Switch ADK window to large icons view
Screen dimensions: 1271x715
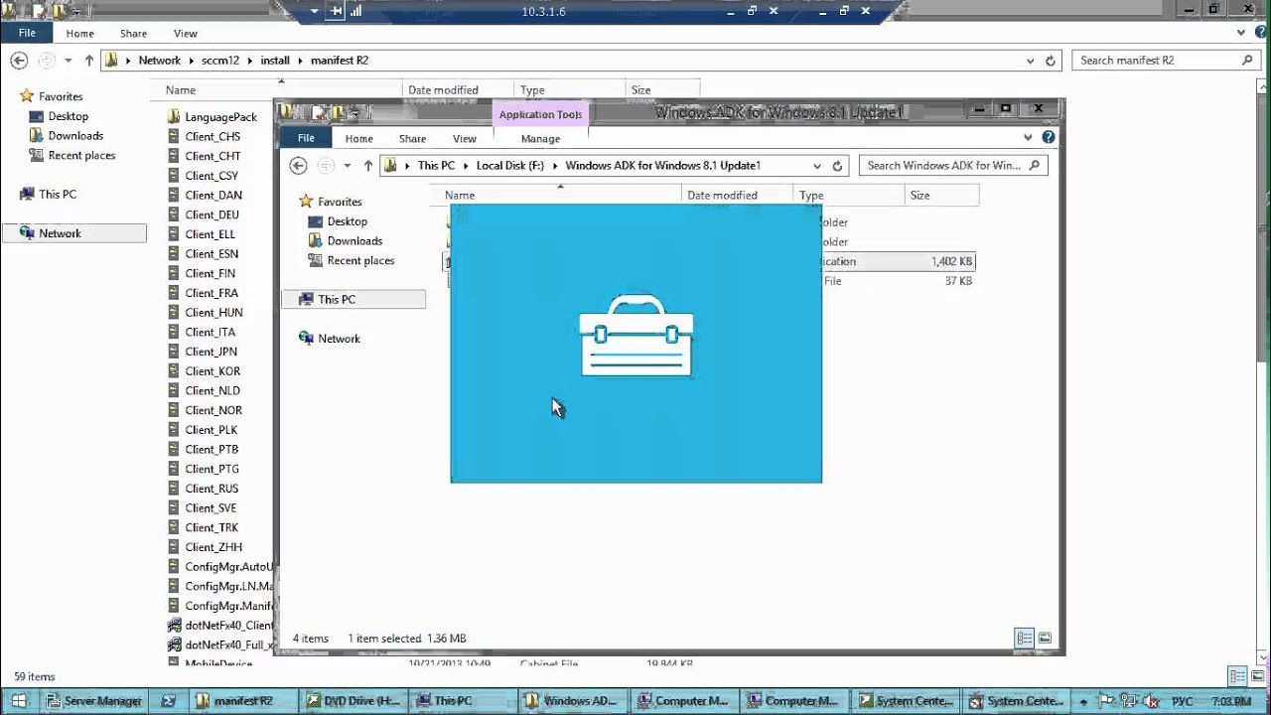[x=1045, y=639]
